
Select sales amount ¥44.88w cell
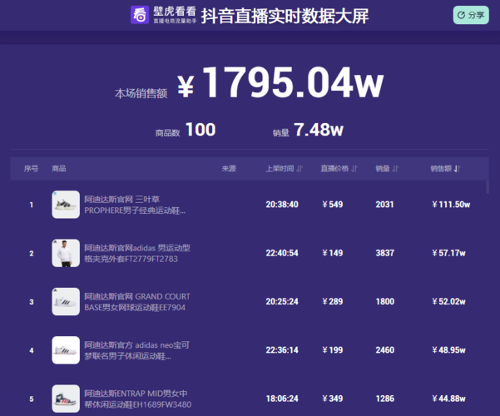pyautogui.click(x=448, y=399)
